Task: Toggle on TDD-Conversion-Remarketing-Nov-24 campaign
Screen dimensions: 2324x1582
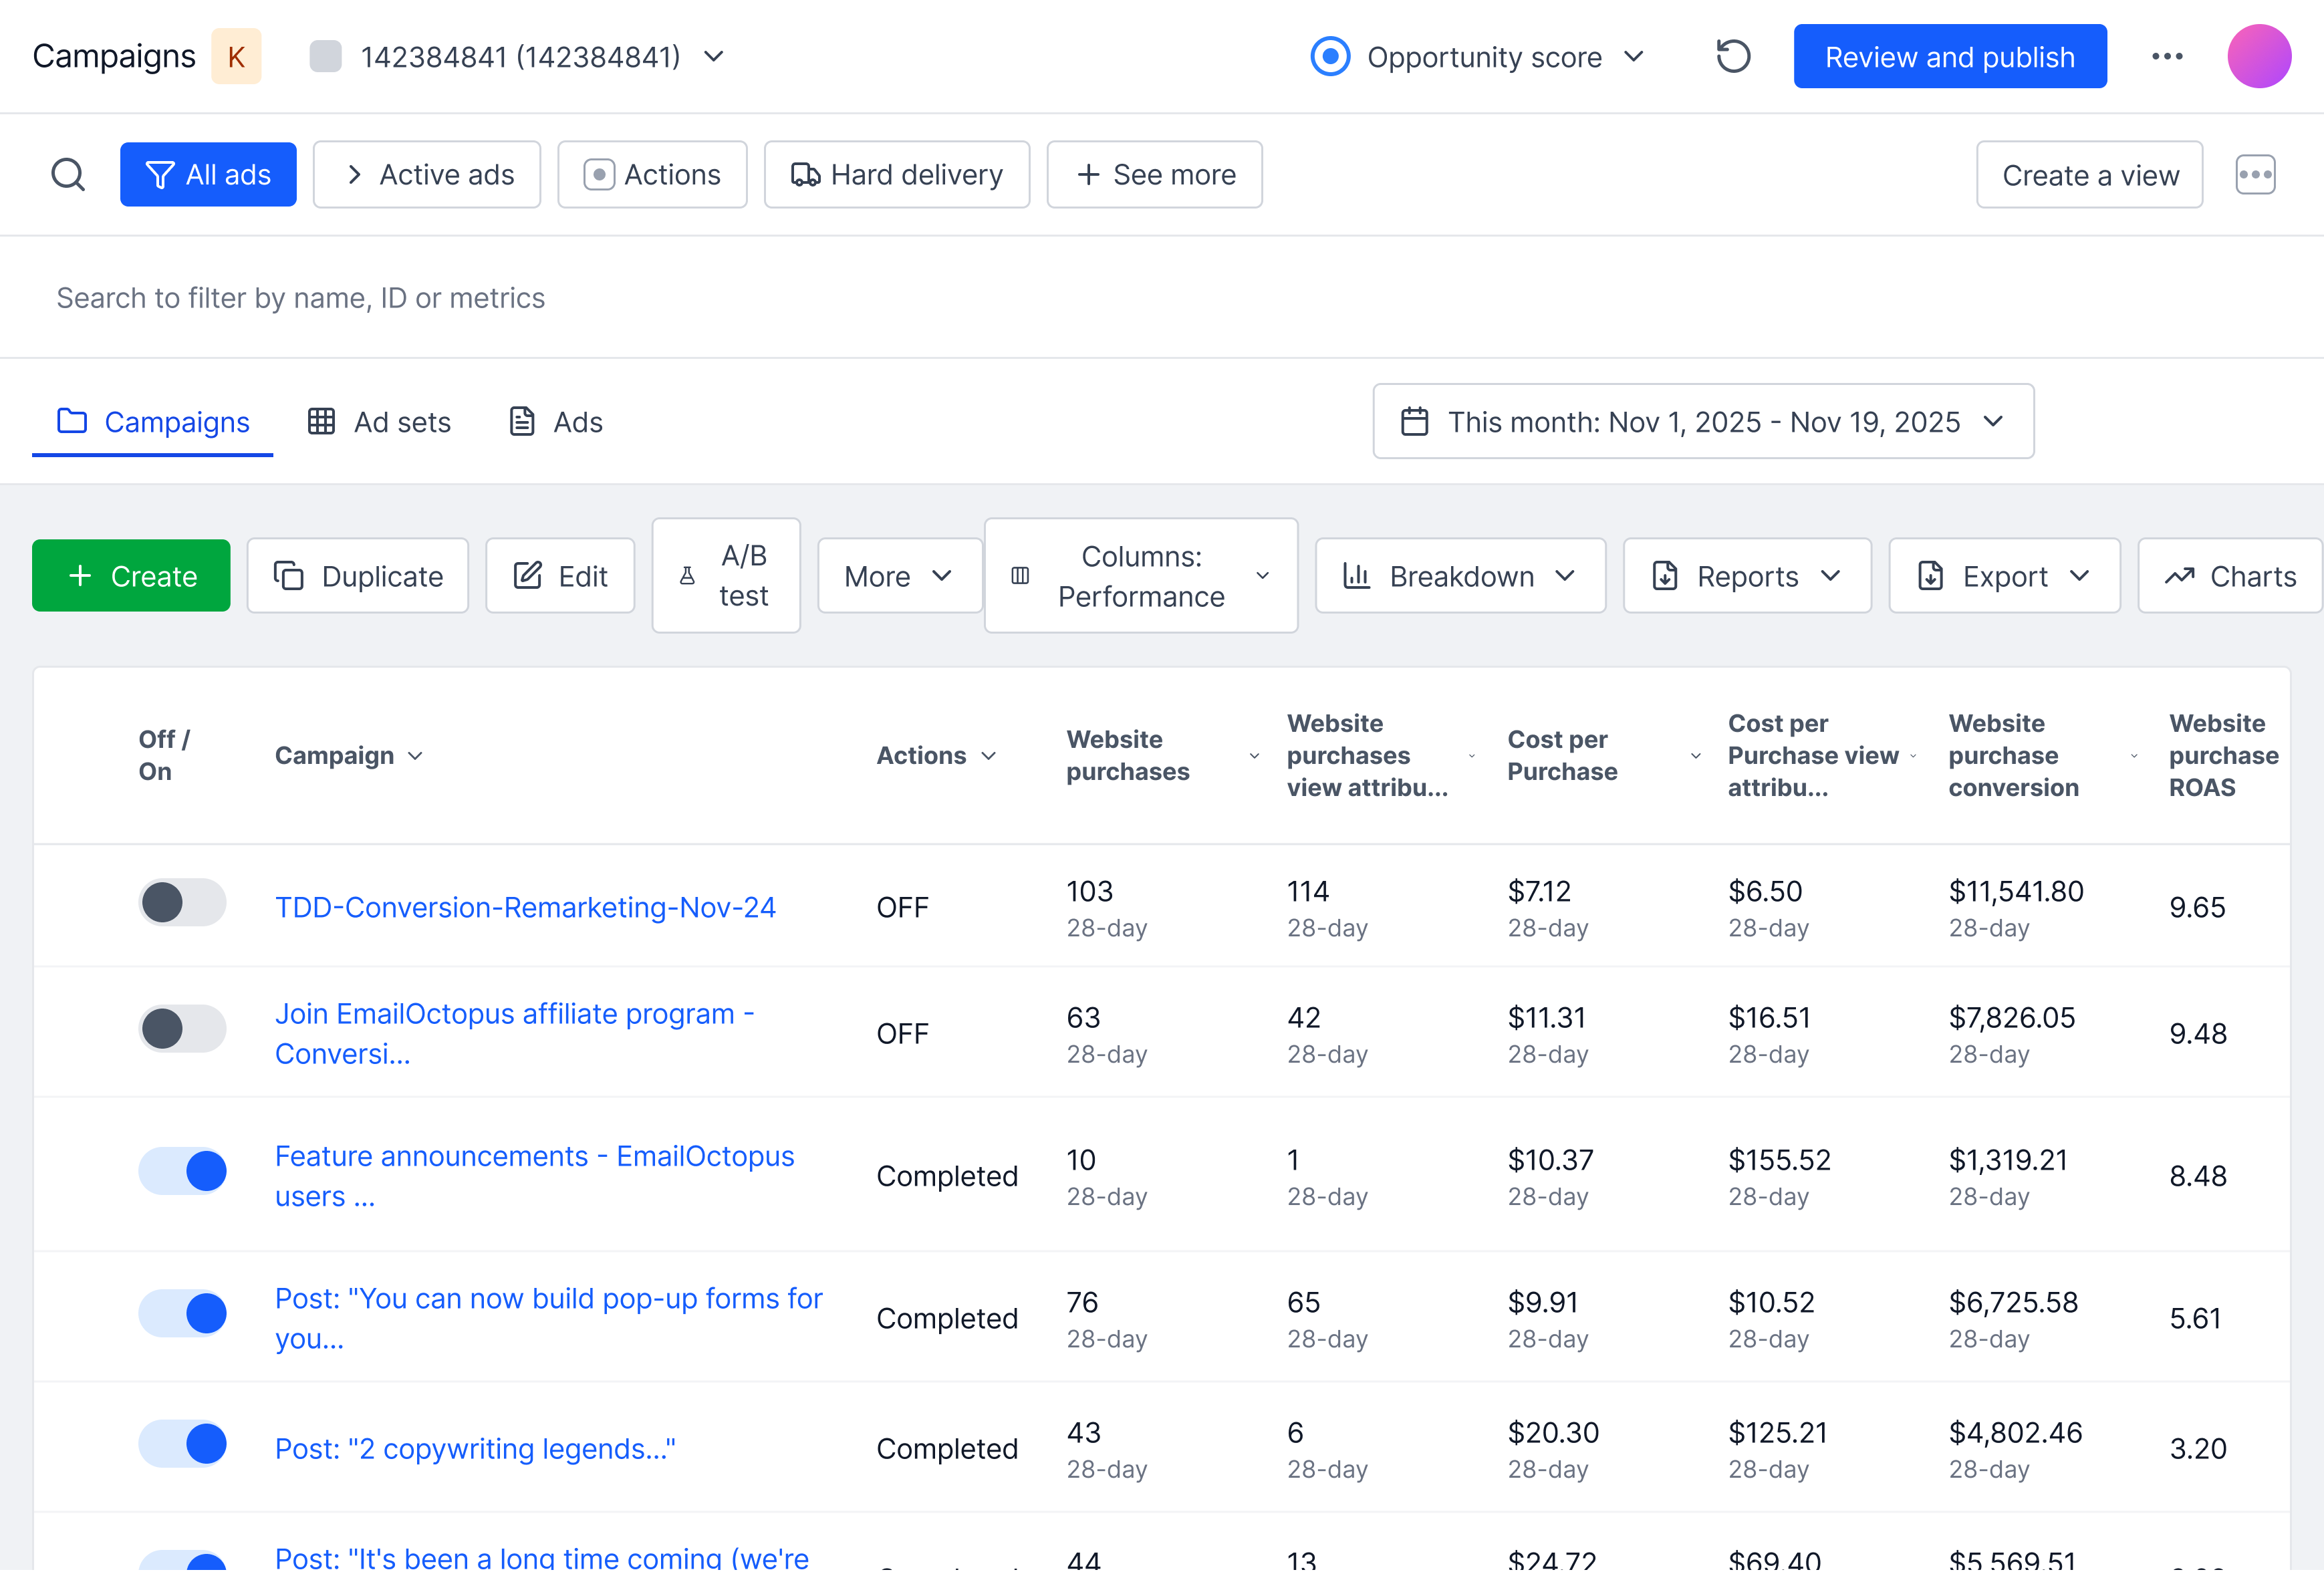Action: [182, 902]
